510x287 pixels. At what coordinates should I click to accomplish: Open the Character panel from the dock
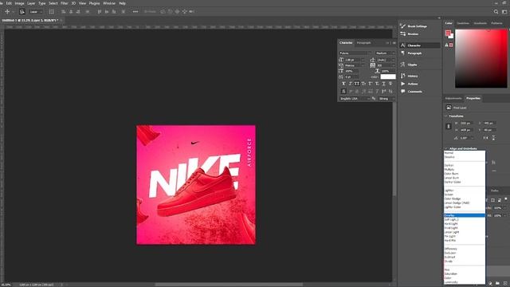pyautogui.click(x=420, y=45)
